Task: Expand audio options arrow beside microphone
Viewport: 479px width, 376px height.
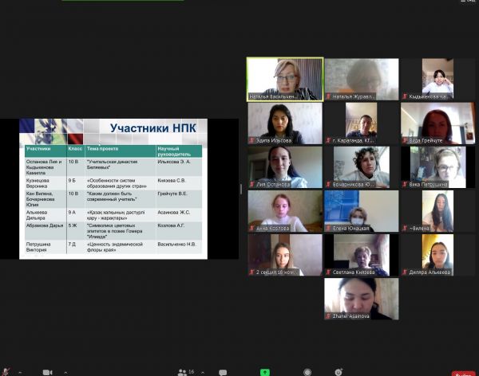Action: 20,372
